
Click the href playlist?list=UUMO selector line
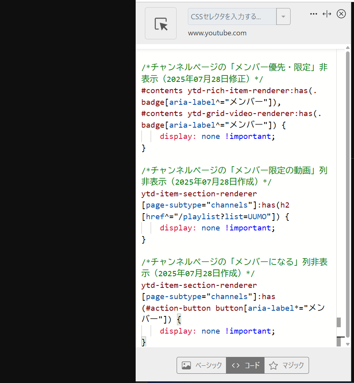pos(215,217)
